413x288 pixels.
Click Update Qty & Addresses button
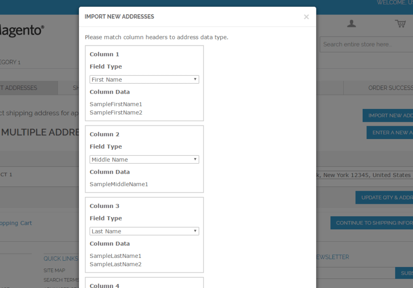click(x=385, y=198)
